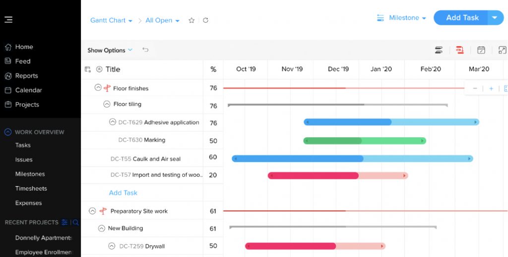
Task: Open recent projects filter settings icon
Action: point(64,222)
